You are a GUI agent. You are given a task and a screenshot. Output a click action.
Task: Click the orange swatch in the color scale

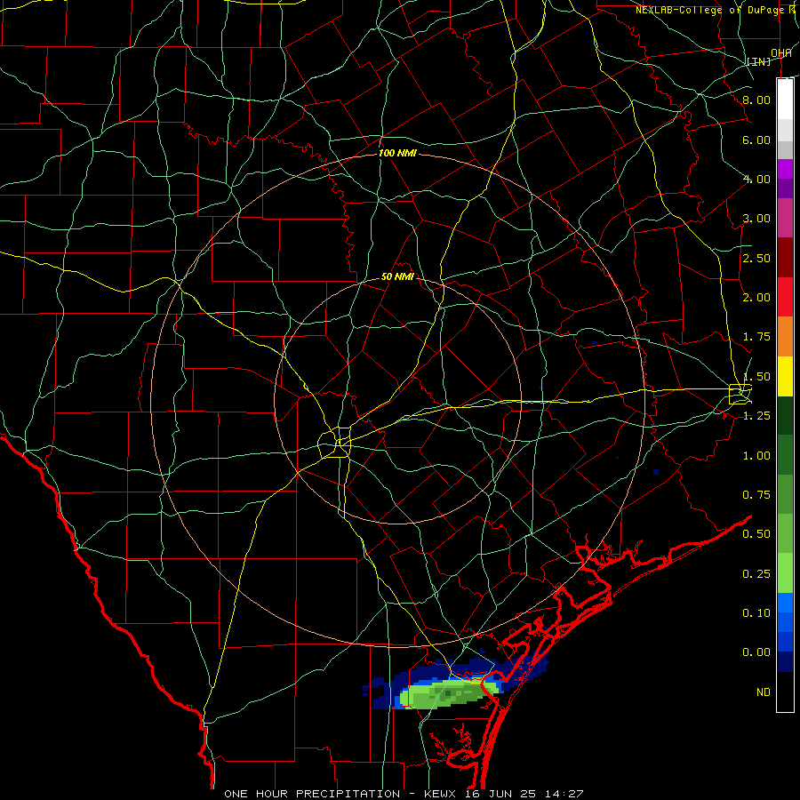(x=785, y=336)
